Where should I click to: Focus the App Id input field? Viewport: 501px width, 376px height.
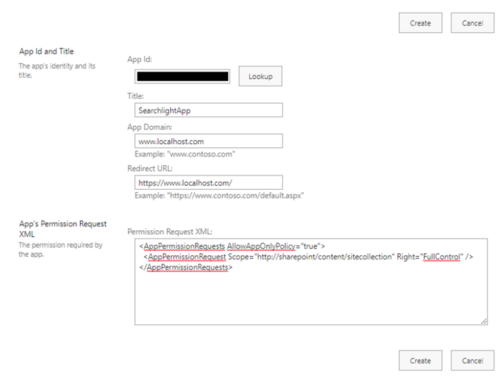182,76
